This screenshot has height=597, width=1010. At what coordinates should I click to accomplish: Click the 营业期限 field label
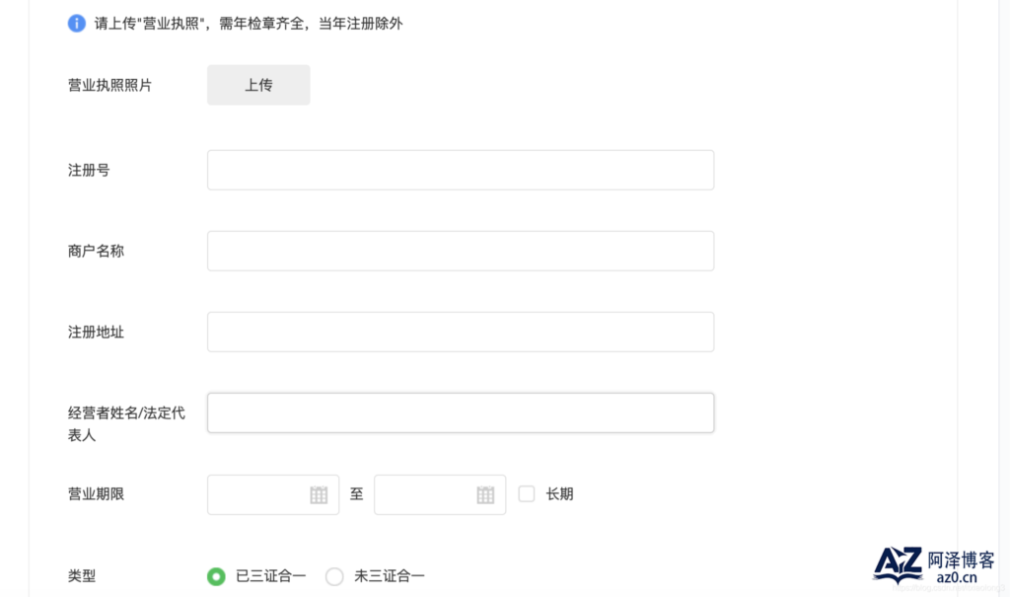(x=96, y=494)
